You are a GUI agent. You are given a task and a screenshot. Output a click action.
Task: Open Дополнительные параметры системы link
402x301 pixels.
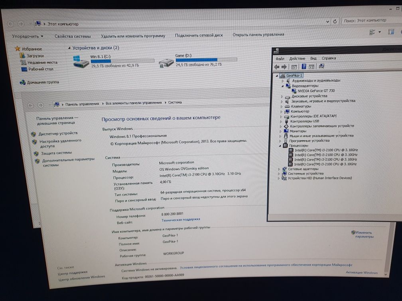point(68,162)
